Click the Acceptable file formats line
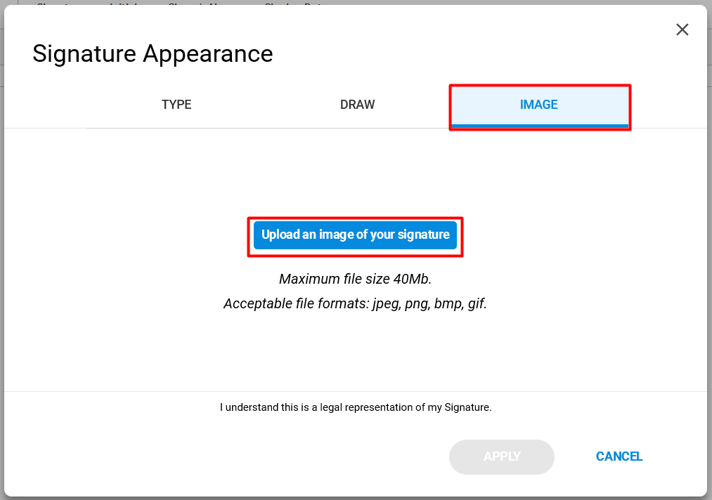The width and height of the screenshot is (712, 500). (x=355, y=303)
